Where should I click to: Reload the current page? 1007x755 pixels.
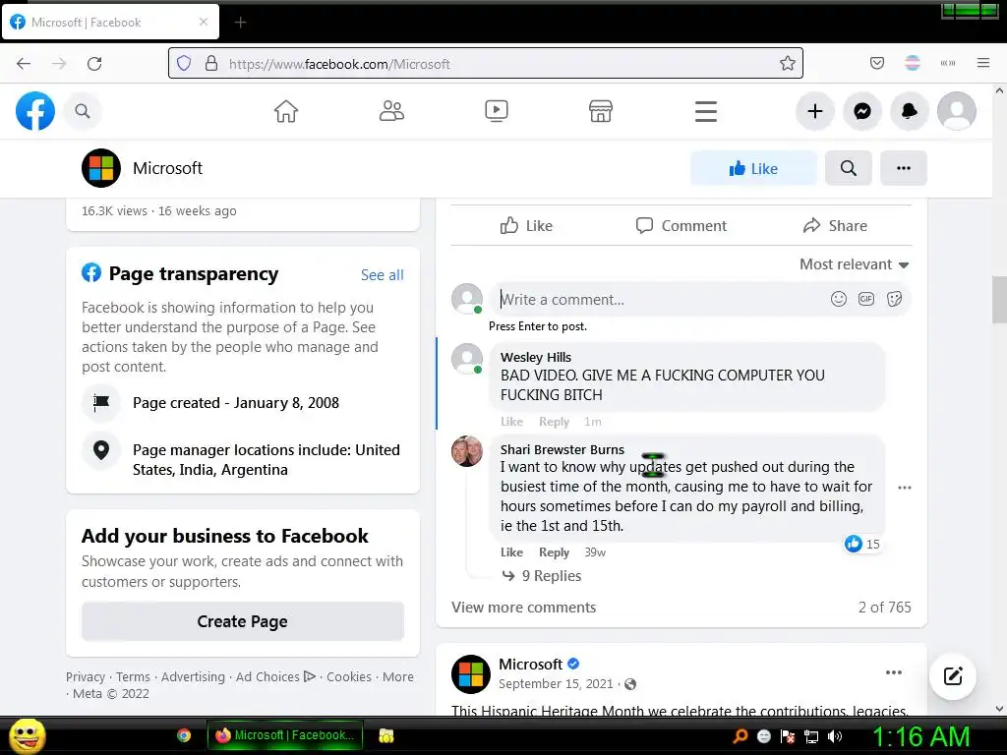coord(94,63)
